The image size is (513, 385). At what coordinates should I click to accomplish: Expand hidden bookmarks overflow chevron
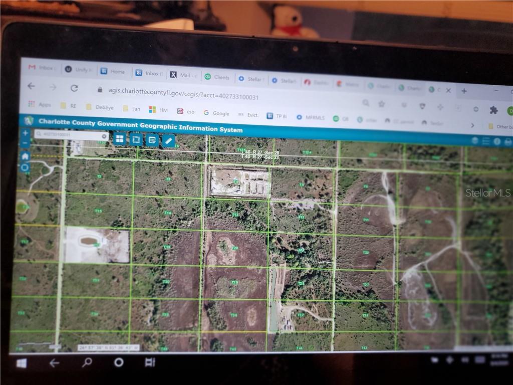click(x=472, y=125)
